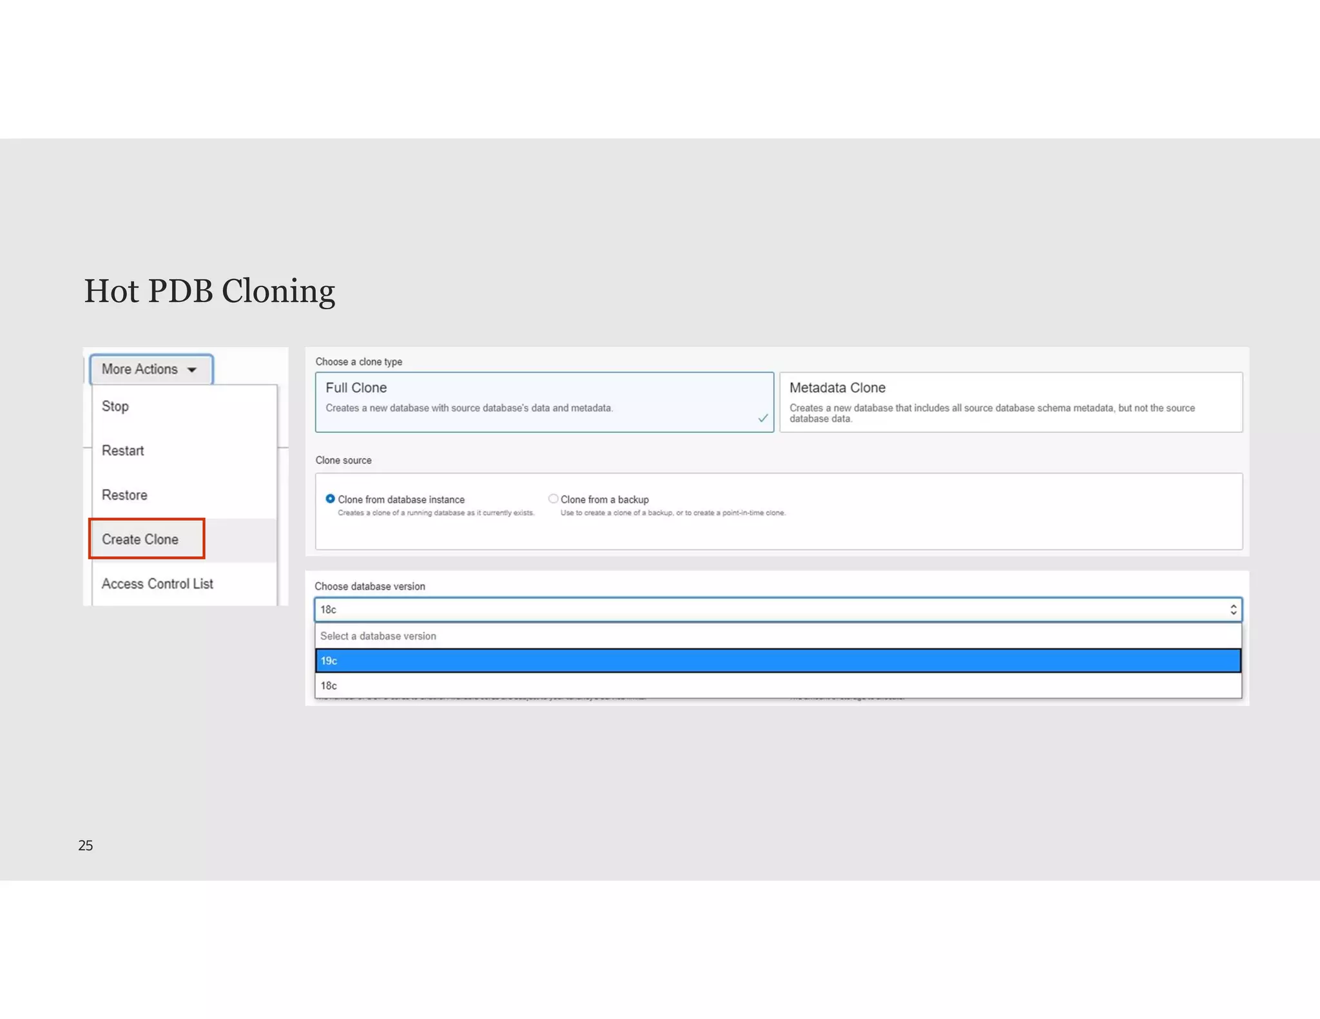The image size is (1320, 1019).
Task: Click the version selector up-down arrows
Action: point(1233,609)
